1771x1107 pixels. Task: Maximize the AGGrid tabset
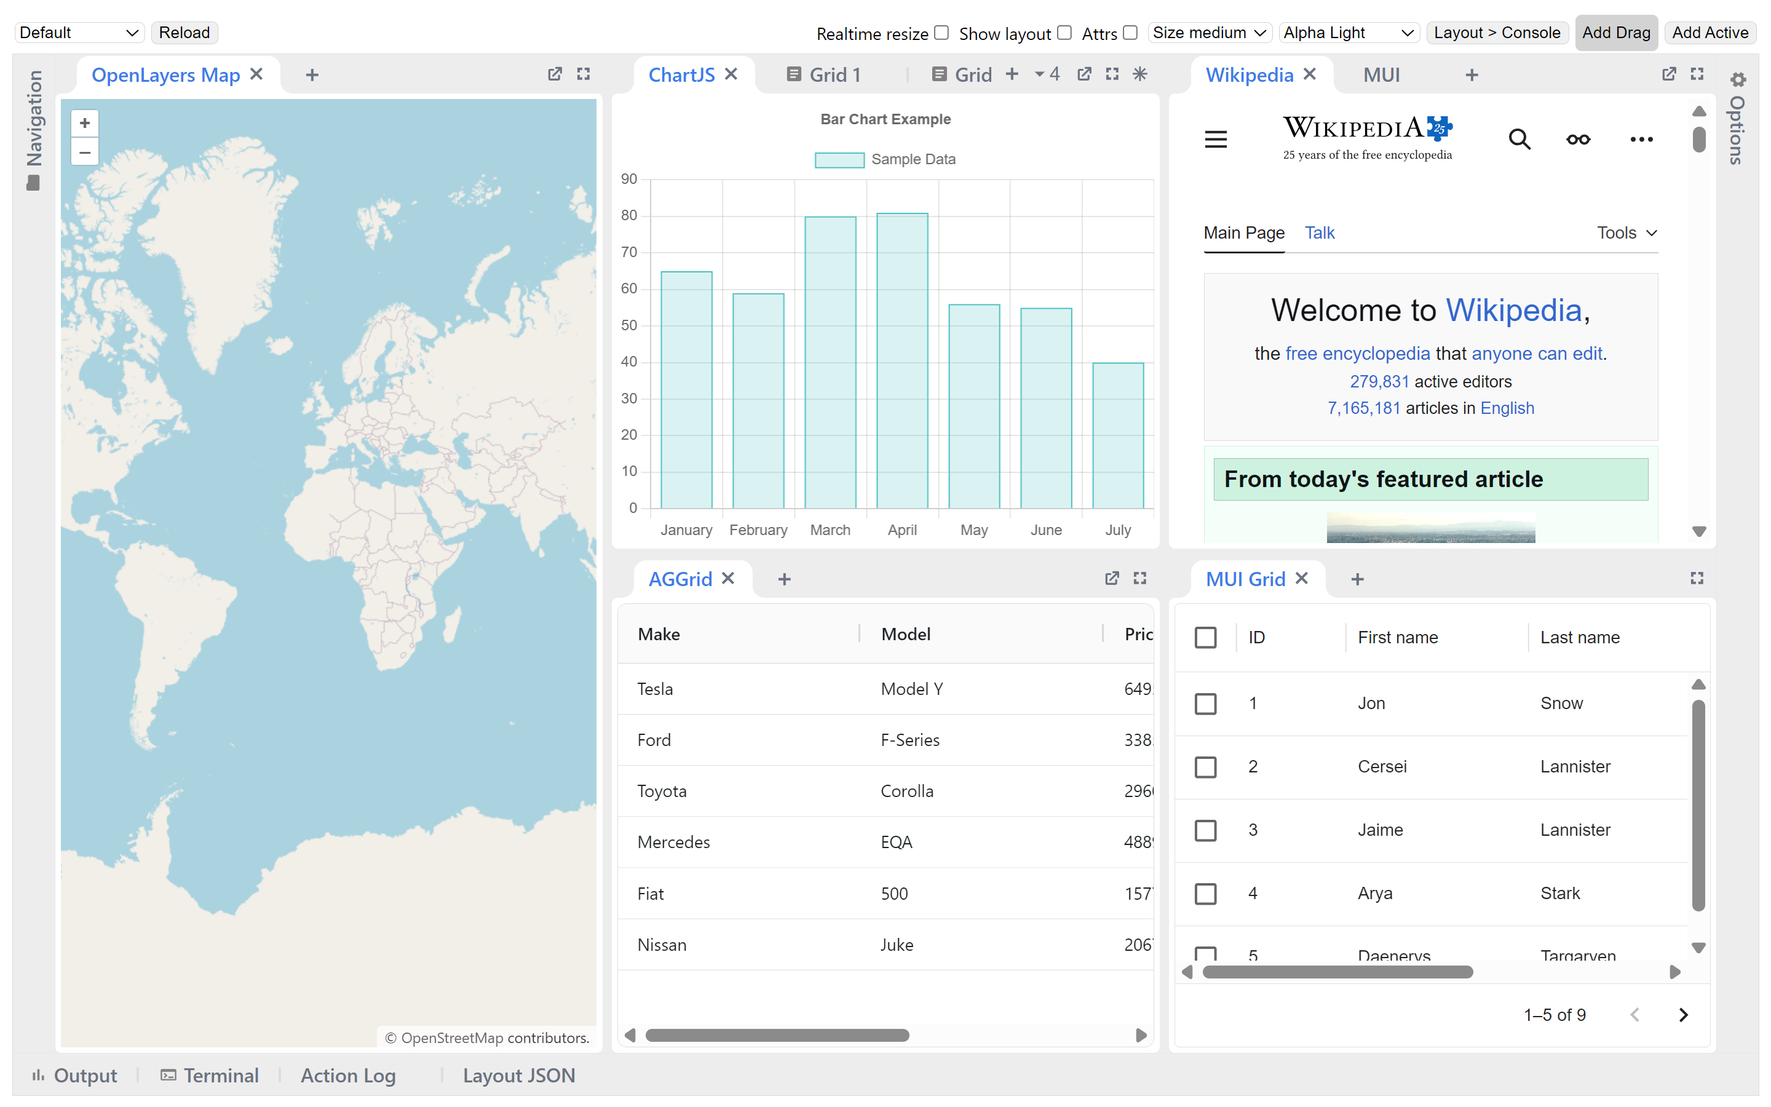tap(1140, 578)
